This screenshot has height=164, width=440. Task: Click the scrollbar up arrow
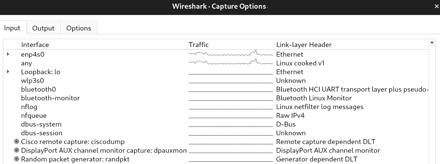pos(432,43)
